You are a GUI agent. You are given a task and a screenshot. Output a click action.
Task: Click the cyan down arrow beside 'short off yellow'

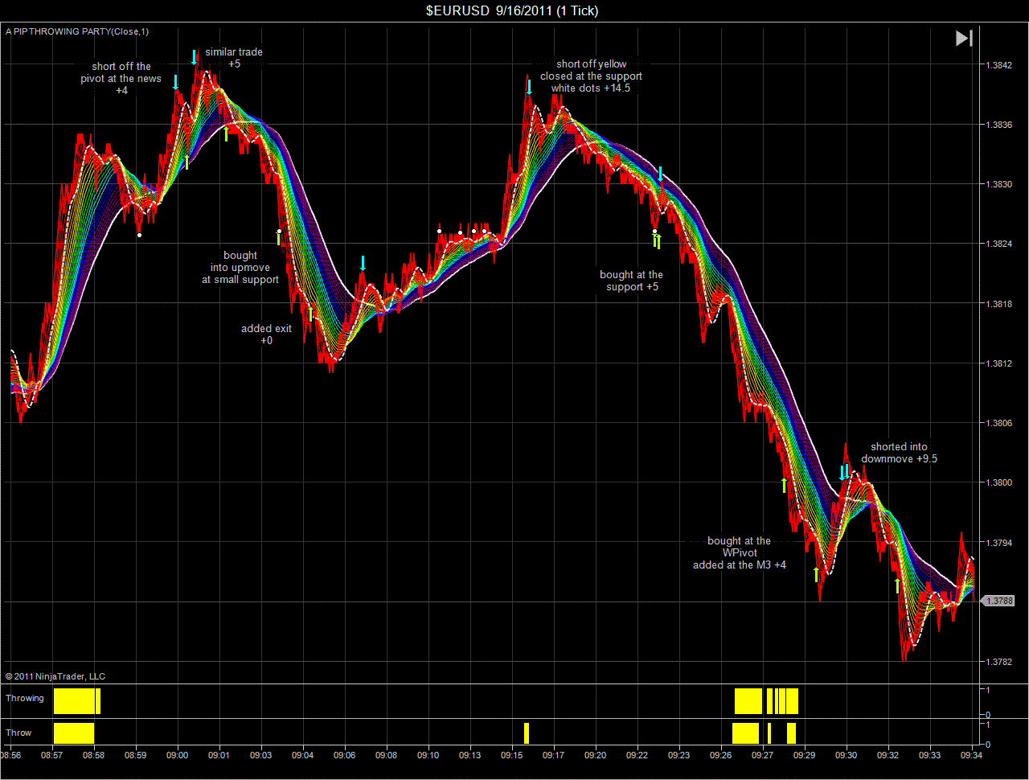tap(529, 87)
